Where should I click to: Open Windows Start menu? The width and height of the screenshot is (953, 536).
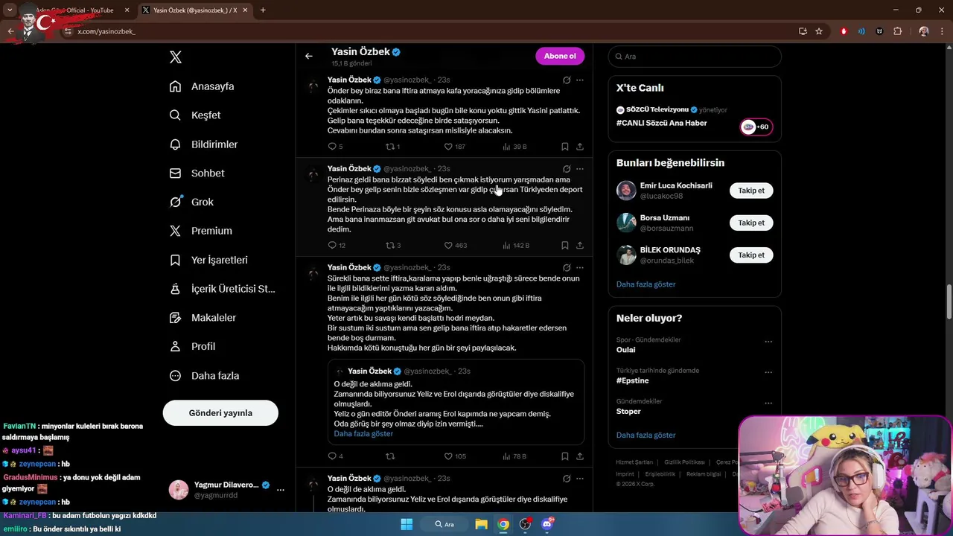(x=407, y=524)
